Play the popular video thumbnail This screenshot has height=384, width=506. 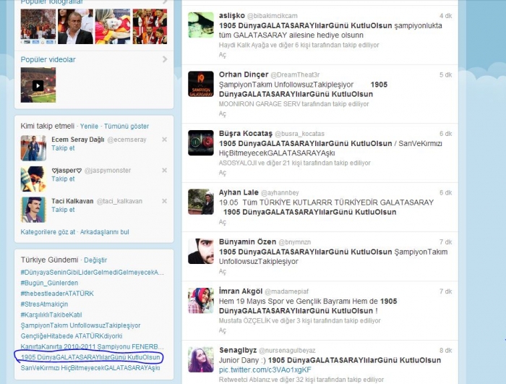click(x=38, y=85)
